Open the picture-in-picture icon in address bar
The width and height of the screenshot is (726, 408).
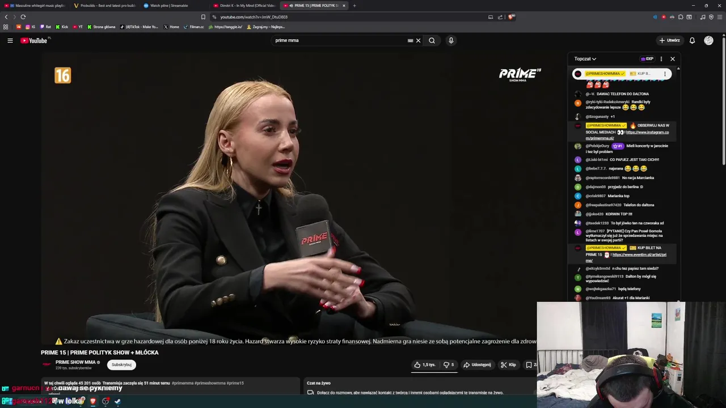tap(491, 17)
